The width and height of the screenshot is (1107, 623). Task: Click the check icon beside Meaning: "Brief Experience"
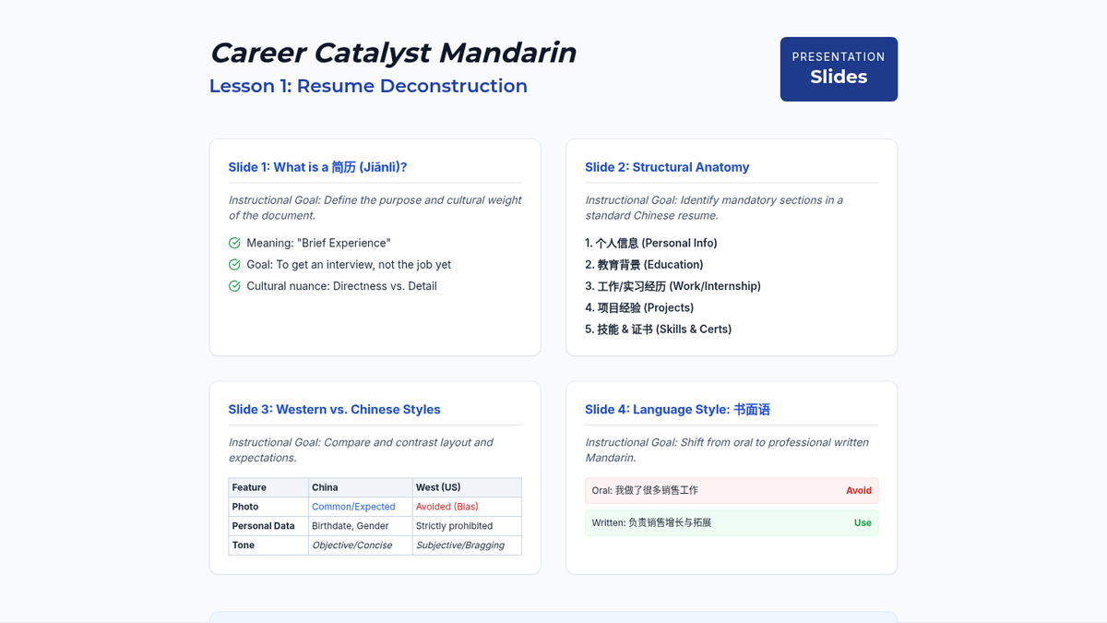pos(234,244)
